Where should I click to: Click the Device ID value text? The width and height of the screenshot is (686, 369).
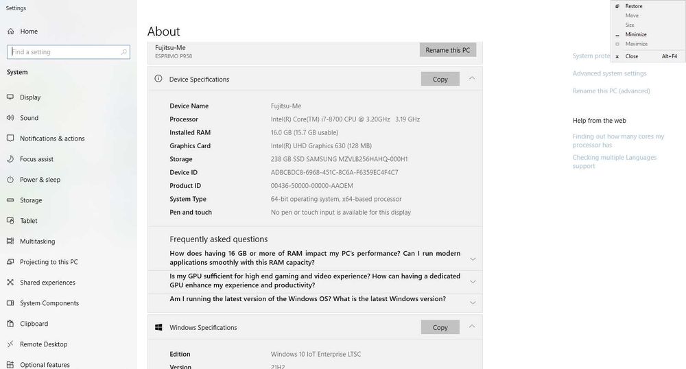334,172
